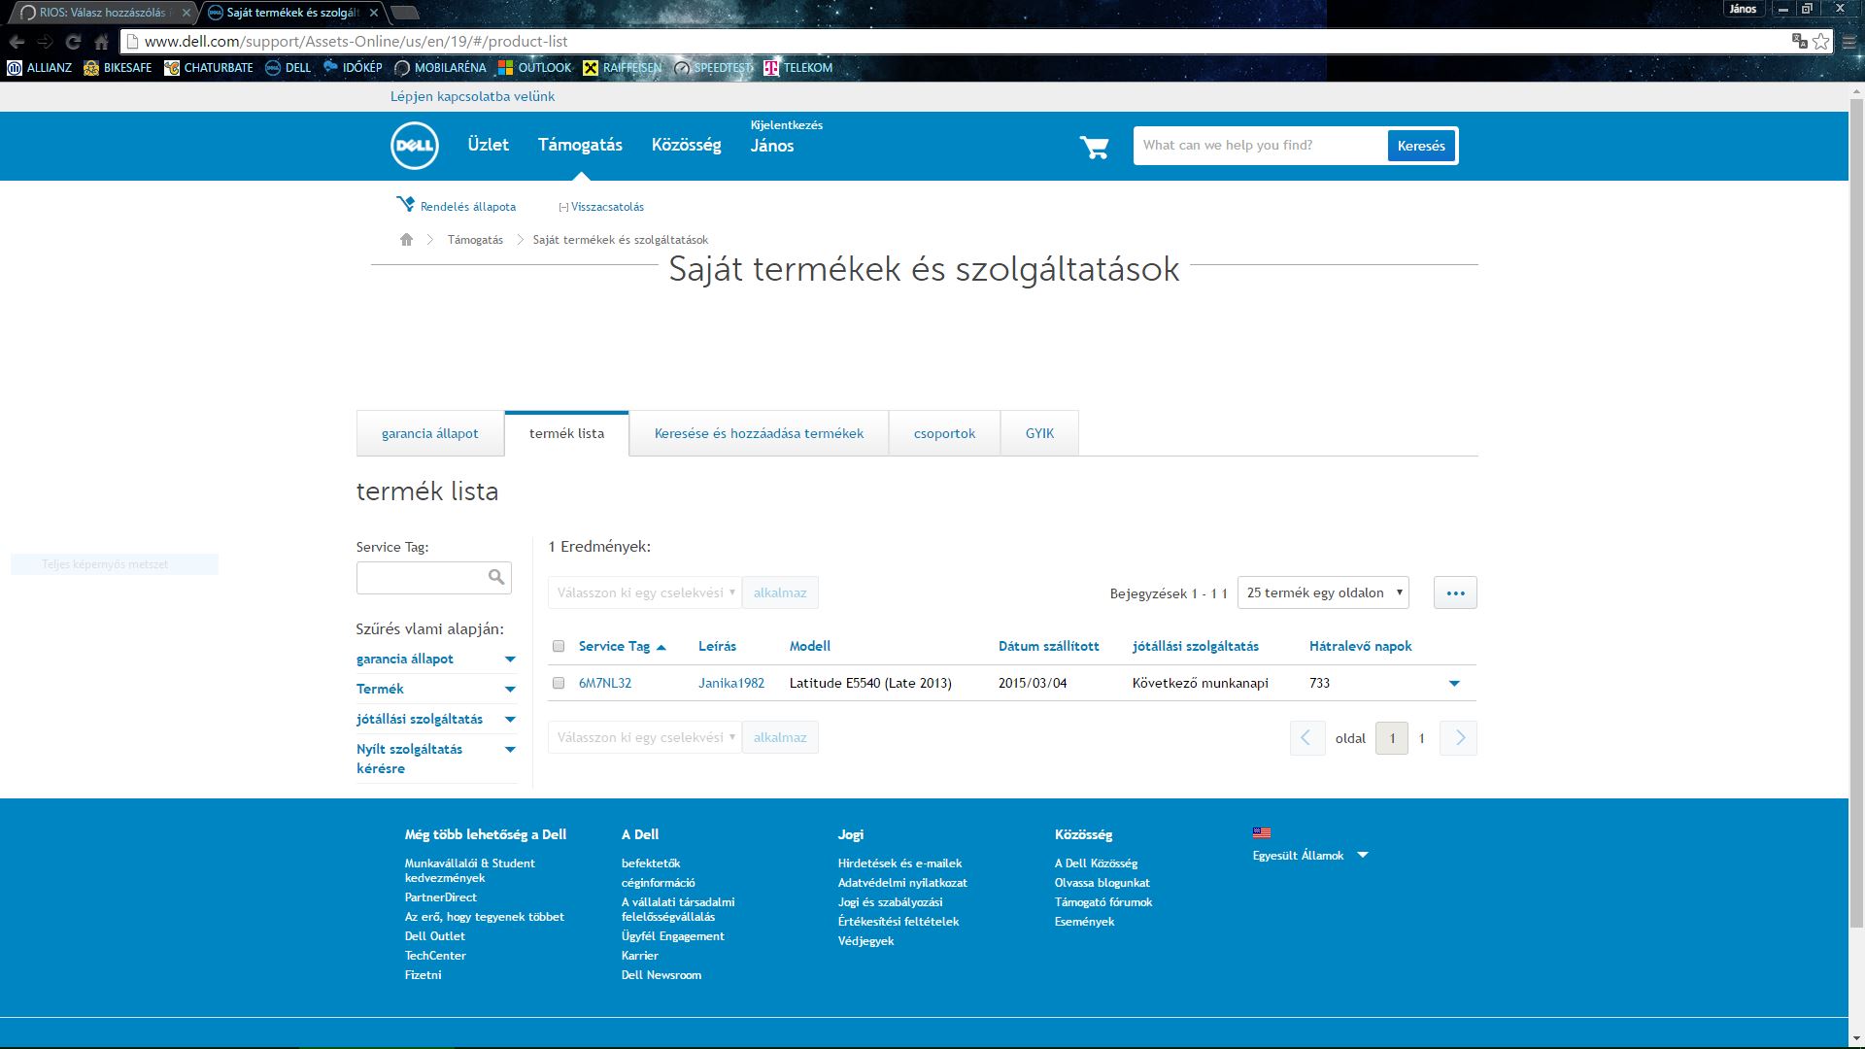Expand garancia állapot filter
The image size is (1865, 1049).
[x=510, y=660]
